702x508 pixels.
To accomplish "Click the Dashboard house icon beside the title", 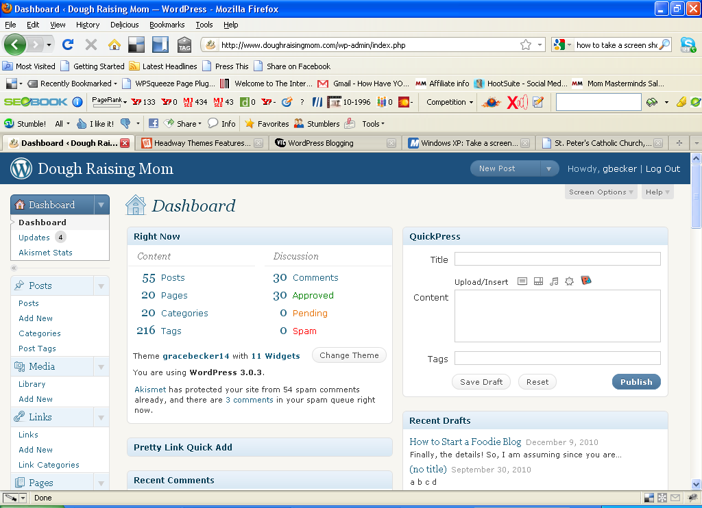I will [x=136, y=205].
